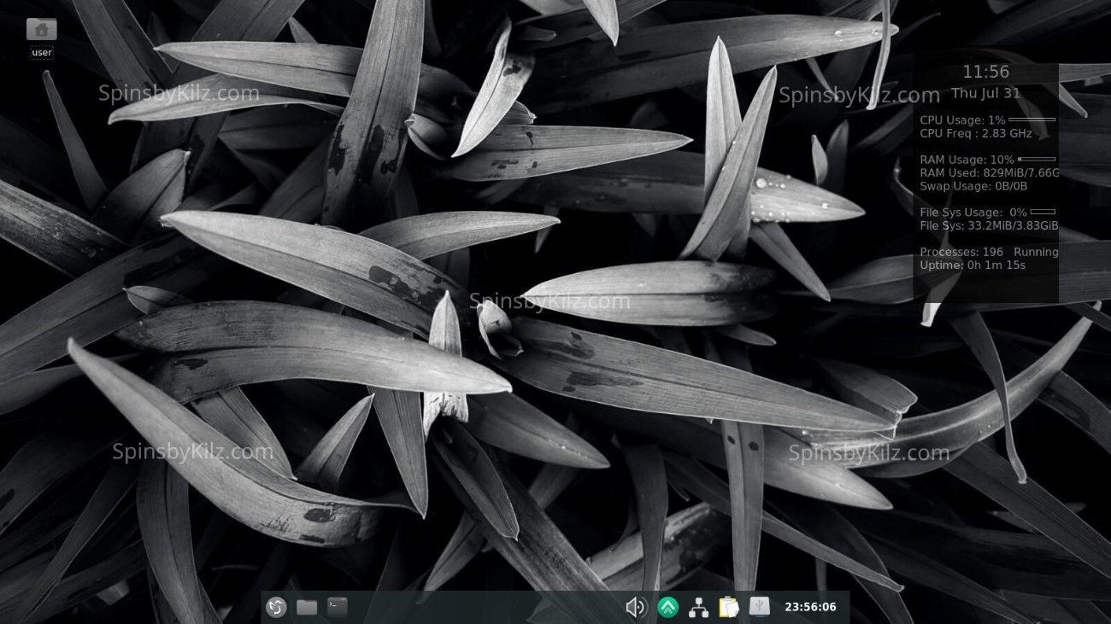This screenshot has width=1111, height=624.
Task: Click the 'Processes: 196' line
Action: point(961,252)
